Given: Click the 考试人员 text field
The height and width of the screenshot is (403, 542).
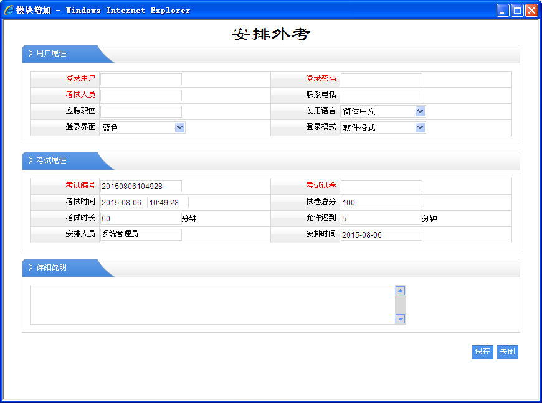Looking at the screenshot, I should 141,95.
